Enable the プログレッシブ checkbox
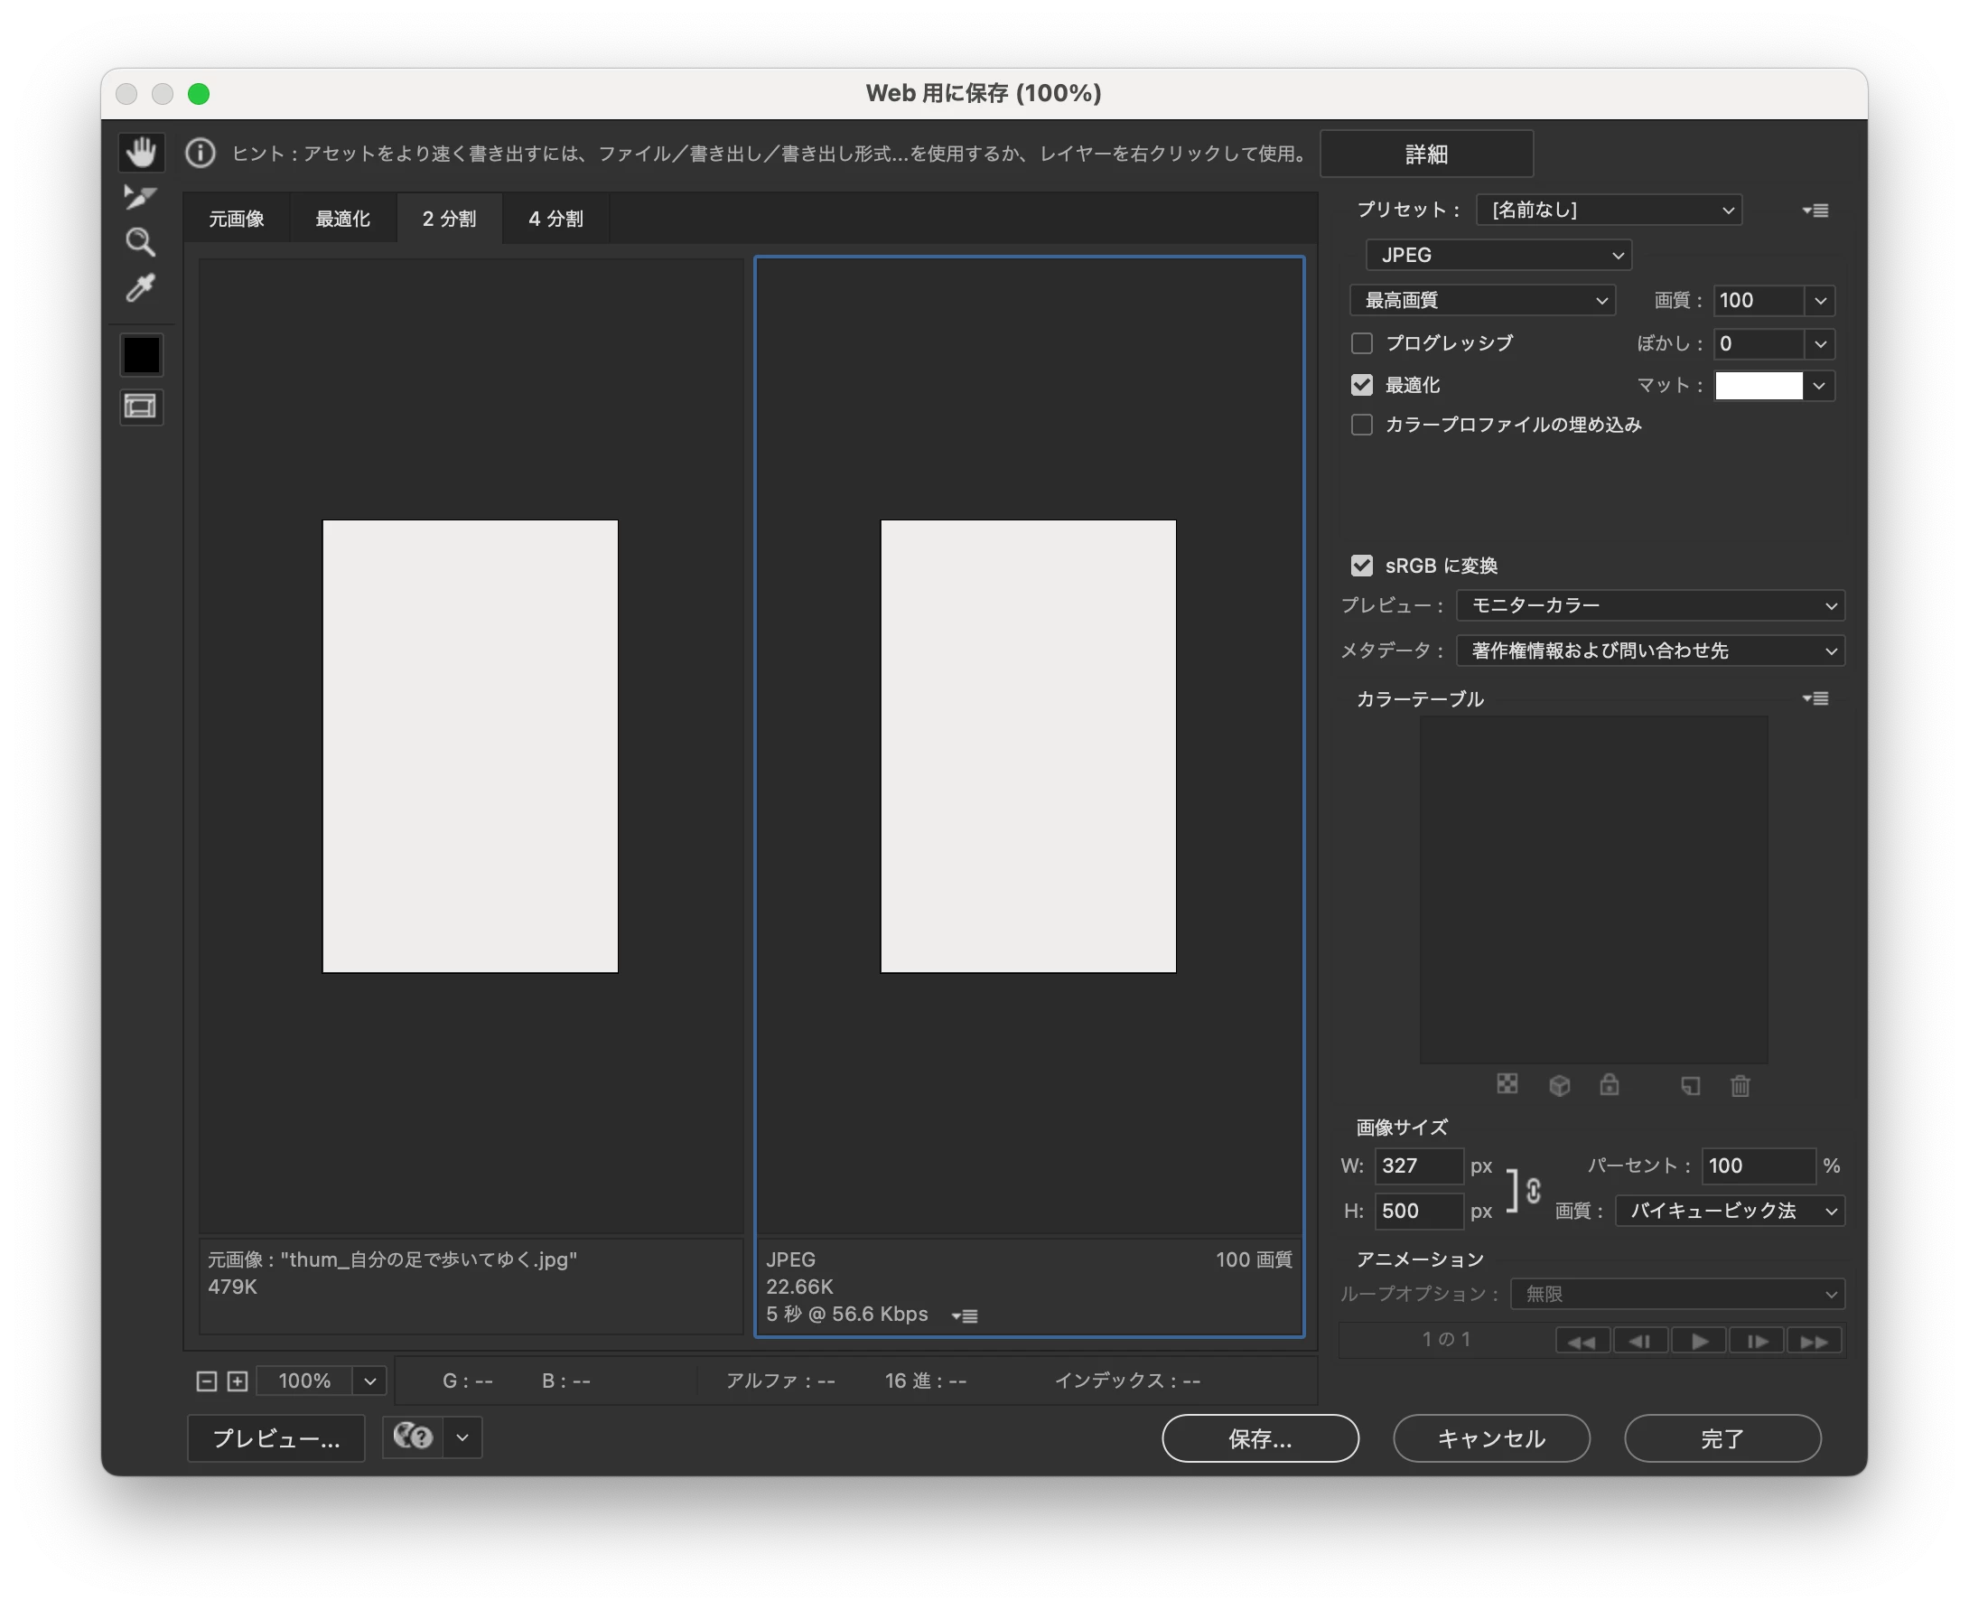This screenshot has height=1610, width=1969. coord(1362,343)
